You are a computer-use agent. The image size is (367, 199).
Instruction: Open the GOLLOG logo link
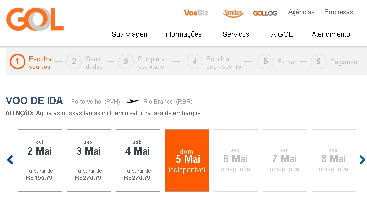pos(266,13)
